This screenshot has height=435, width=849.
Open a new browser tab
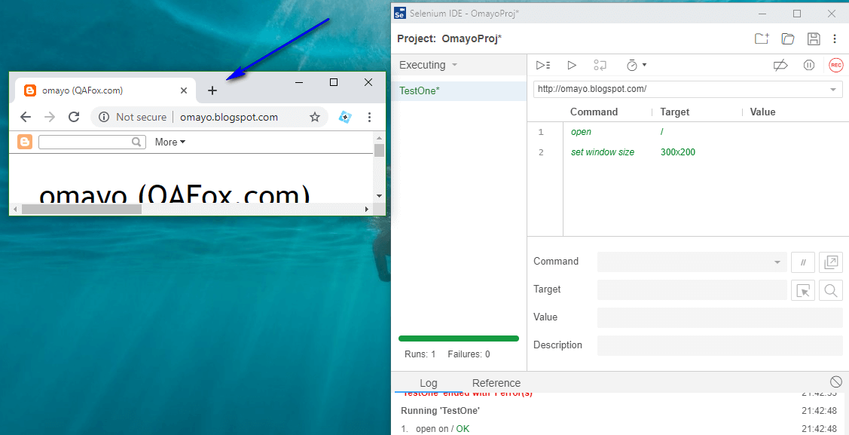tap(212, 90)
